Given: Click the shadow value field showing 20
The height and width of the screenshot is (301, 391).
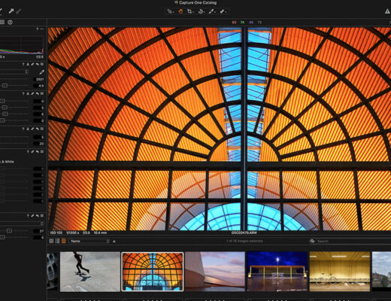Looking at the screenshot, I should tap(39, 144).
